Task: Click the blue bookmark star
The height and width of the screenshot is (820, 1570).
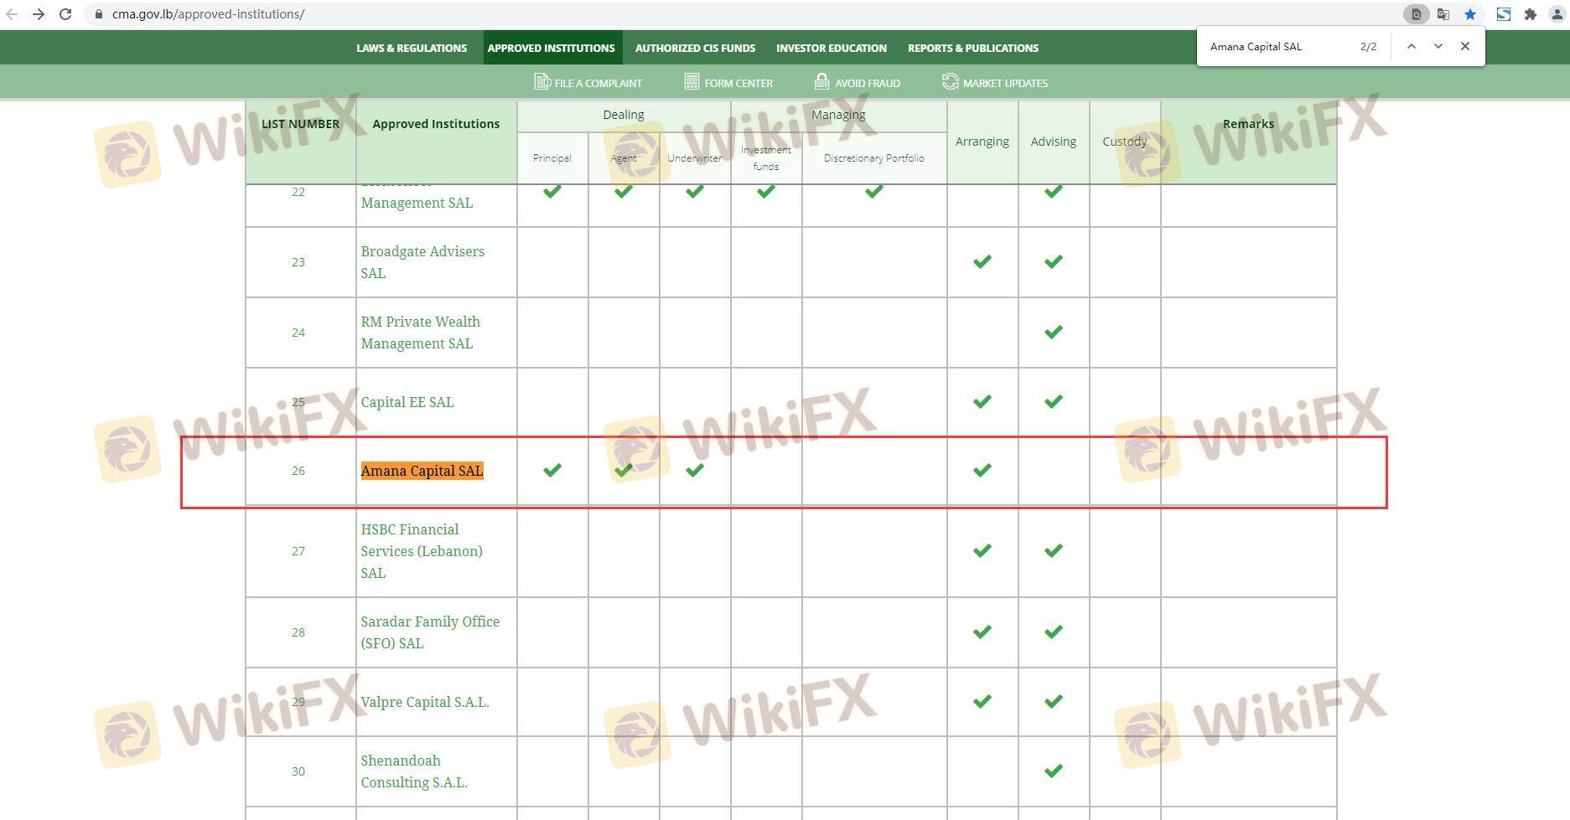Action: (1469, 14)
